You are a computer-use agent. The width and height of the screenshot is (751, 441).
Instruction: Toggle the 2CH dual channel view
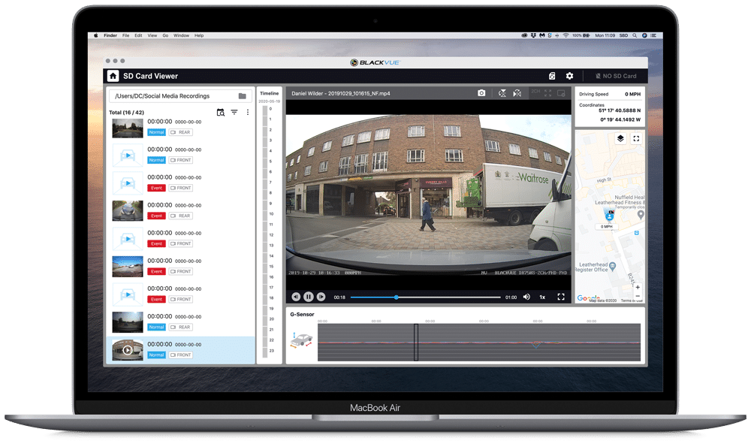[x=536, y=93]
